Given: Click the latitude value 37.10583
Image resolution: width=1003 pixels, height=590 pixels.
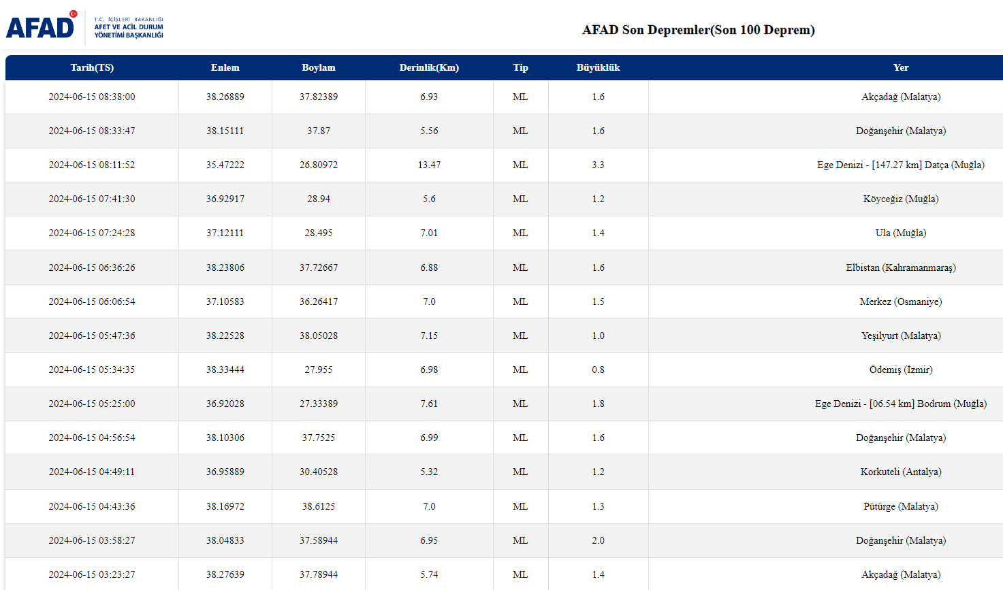Looking at the screenshot, I should [x=225, y=301].
